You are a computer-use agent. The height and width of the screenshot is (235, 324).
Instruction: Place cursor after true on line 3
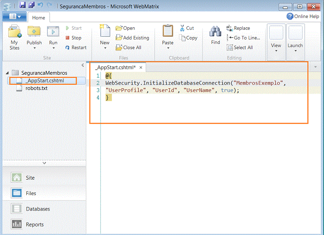234,90
